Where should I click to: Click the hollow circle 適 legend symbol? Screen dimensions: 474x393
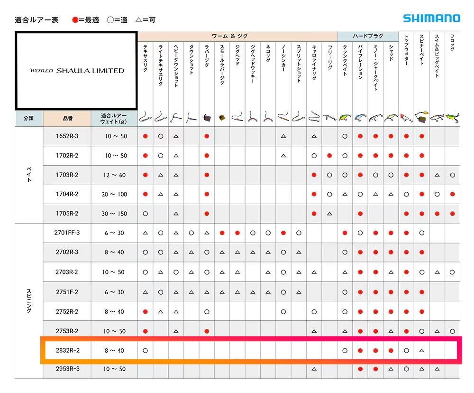110,20
